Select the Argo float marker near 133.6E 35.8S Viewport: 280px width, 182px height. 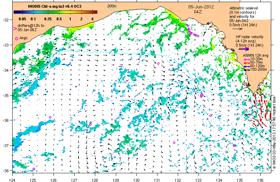[x=211, y=115]
